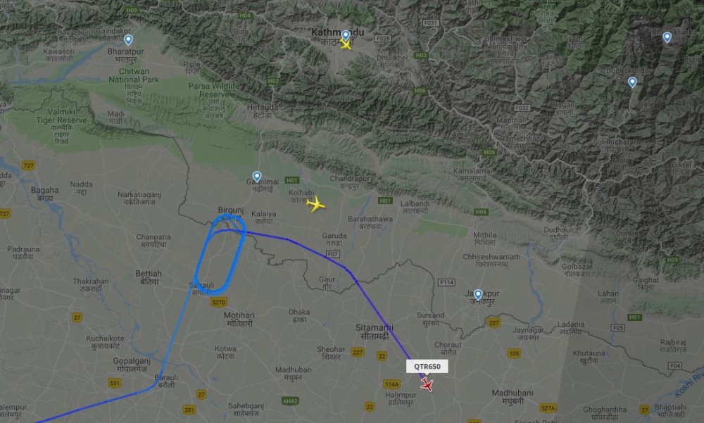Click the holding pattern loop near Birgunj
Image resolution: width=704 pixels, height=423 pixels.
[220, 255]
